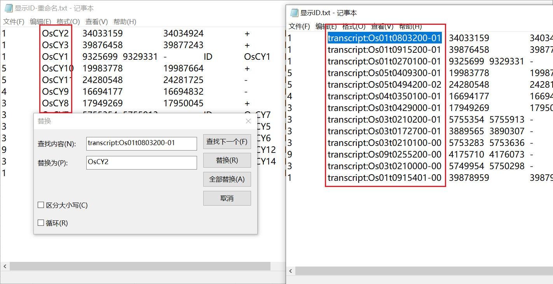Viewport: 553px width, 284px height.
Task: Click the horizontal scrollbar of 显示ID.txt window
Action: pyautogui.click(x=424, y=271)
